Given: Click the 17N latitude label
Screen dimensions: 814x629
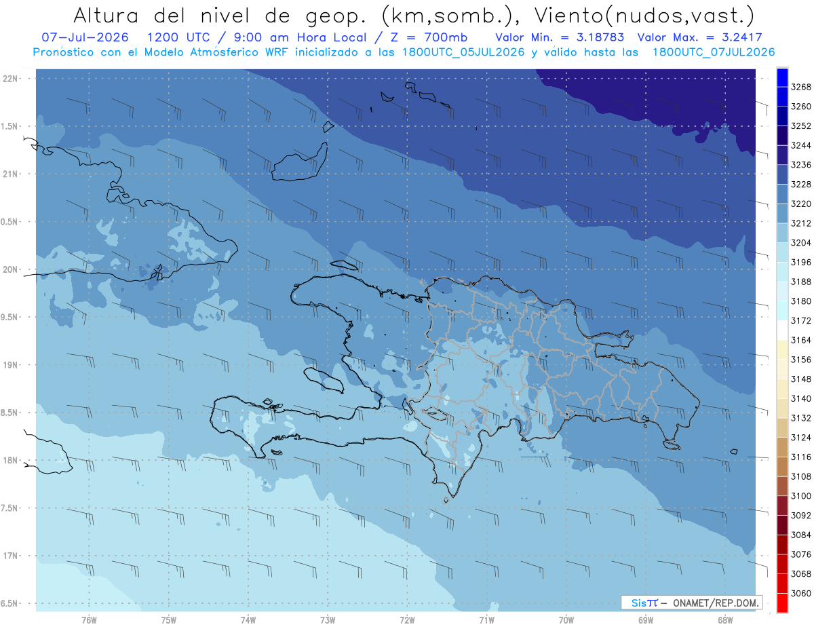Looking at the screenshot, I should (10, 556).
